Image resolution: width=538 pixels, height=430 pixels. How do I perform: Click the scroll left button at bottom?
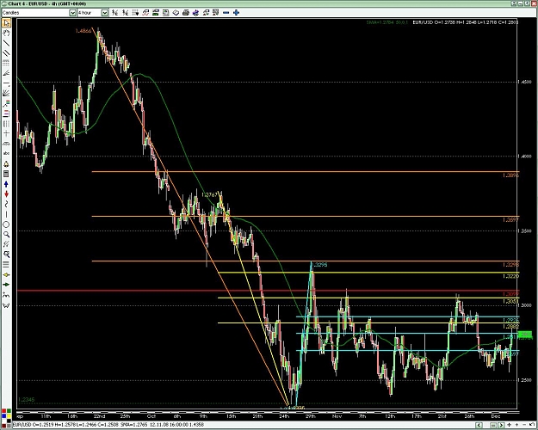coord(479,425)
